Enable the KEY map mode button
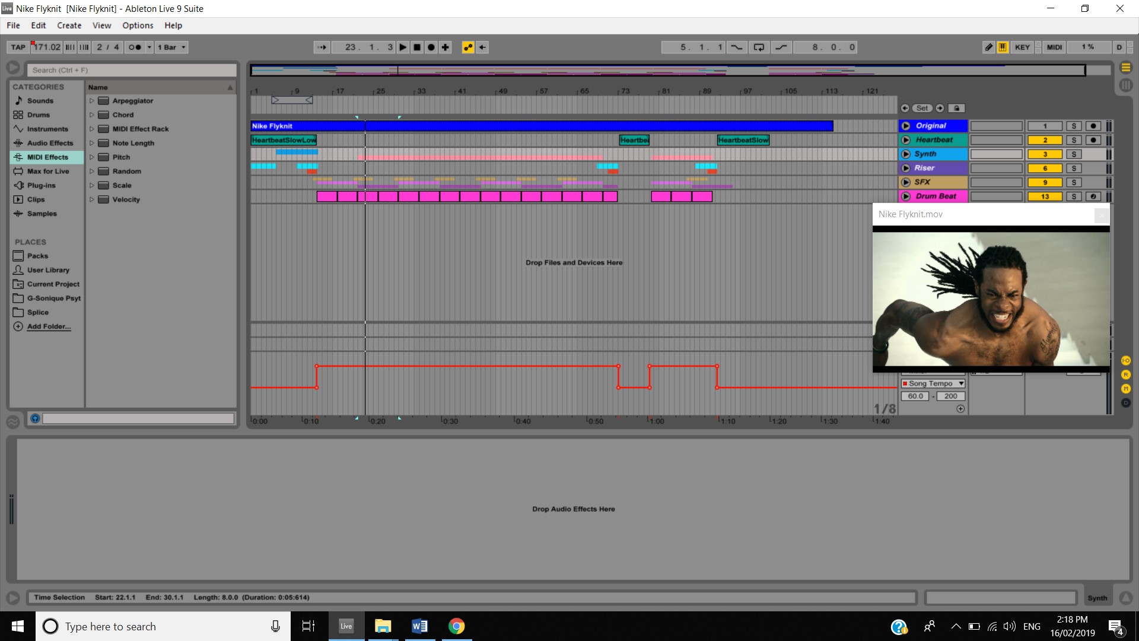 pyautogui.click(x=1022, y=47)
